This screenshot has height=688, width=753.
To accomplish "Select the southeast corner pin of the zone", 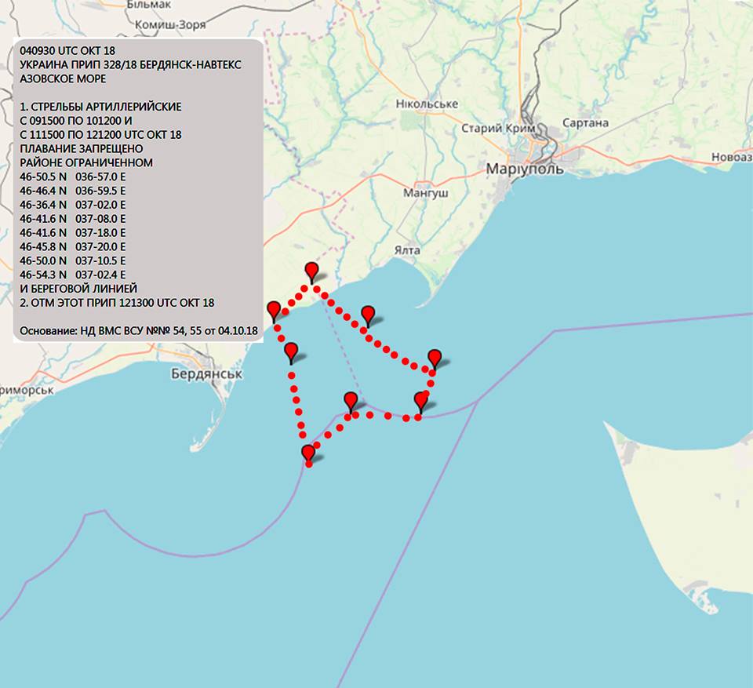I will tap(421, 401).
